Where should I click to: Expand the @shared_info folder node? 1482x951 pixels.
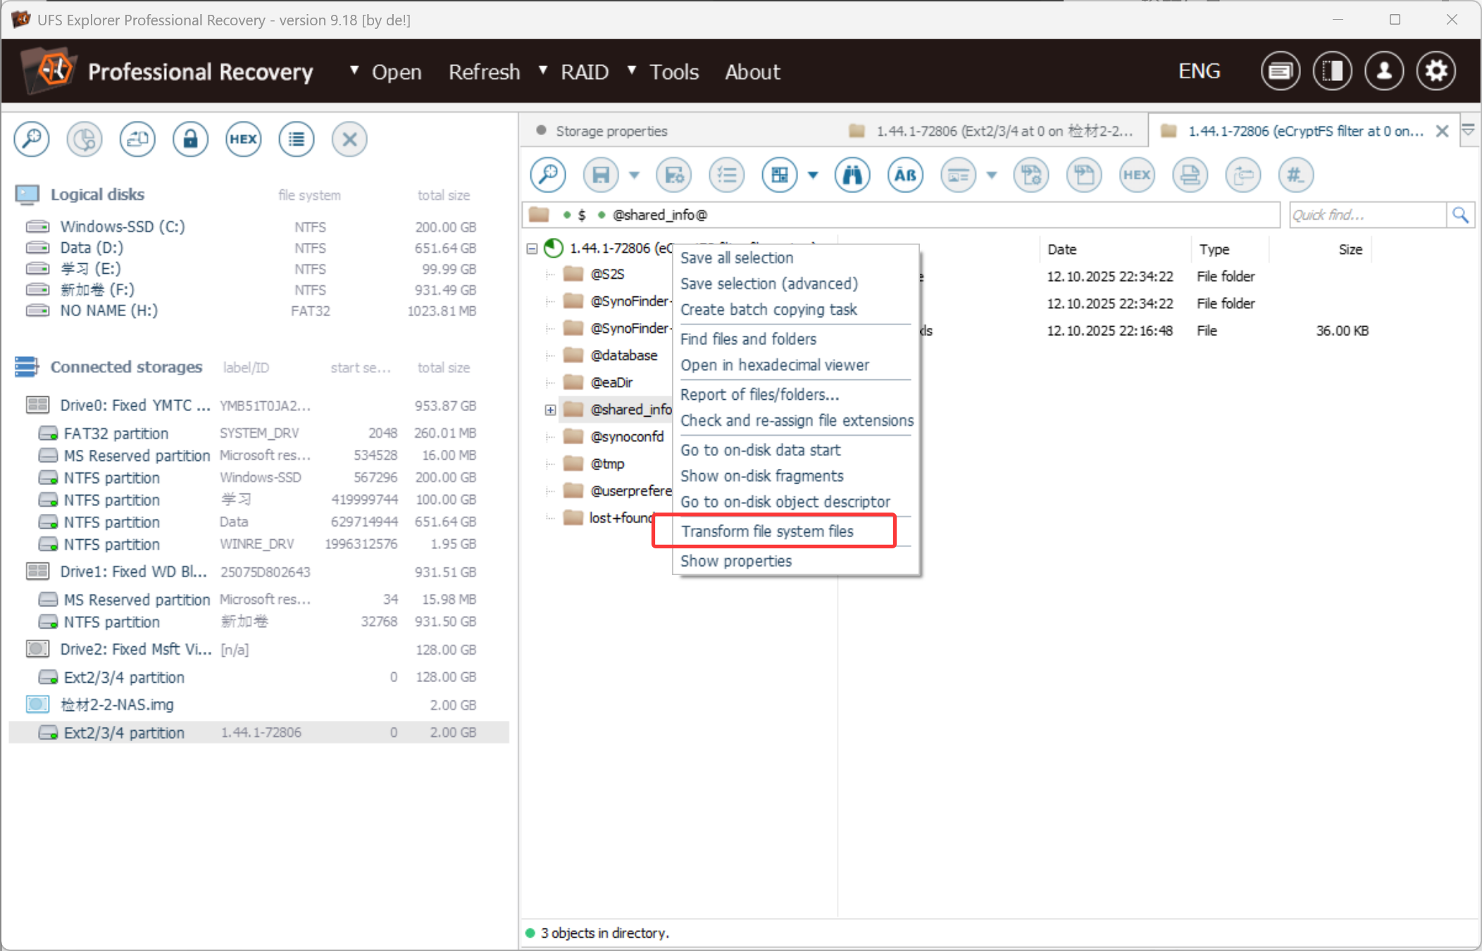(x=550, y=410)
